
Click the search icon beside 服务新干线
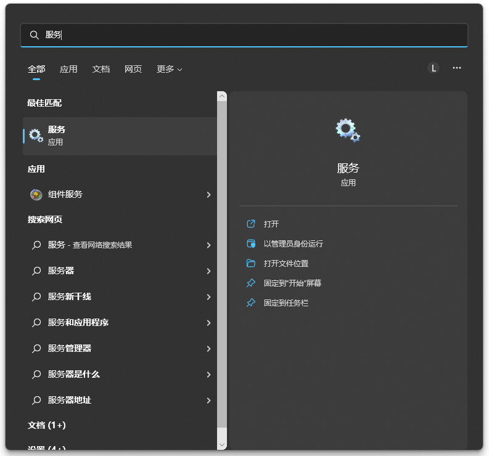click(36, 297)
